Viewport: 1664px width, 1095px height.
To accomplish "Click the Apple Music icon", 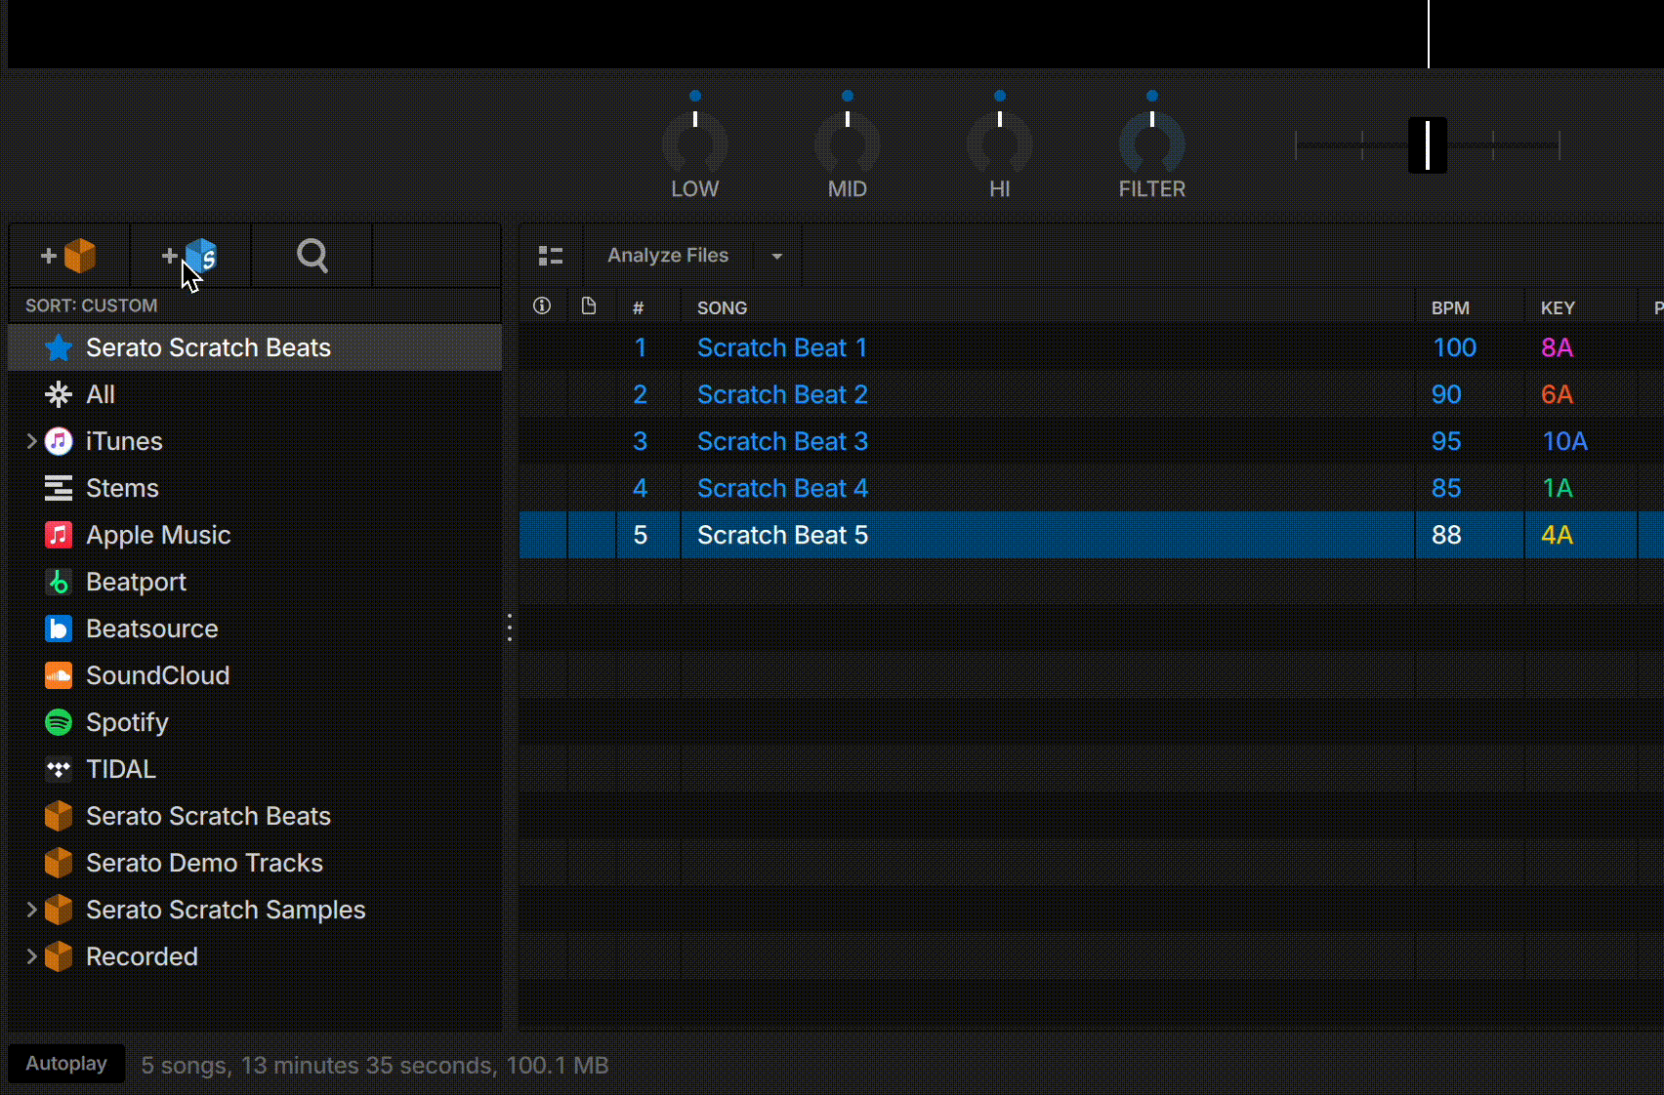I will 59,535.
